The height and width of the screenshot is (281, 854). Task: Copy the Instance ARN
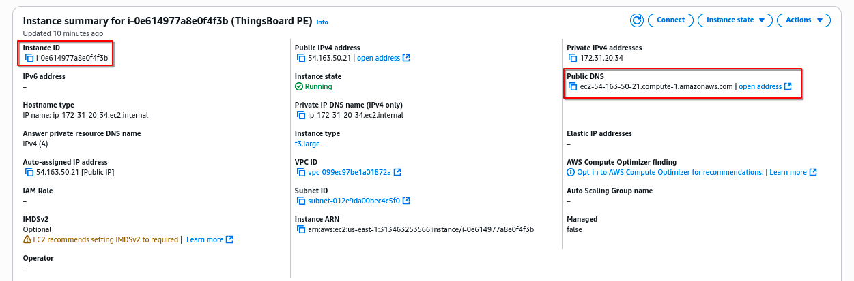[301, 230]
